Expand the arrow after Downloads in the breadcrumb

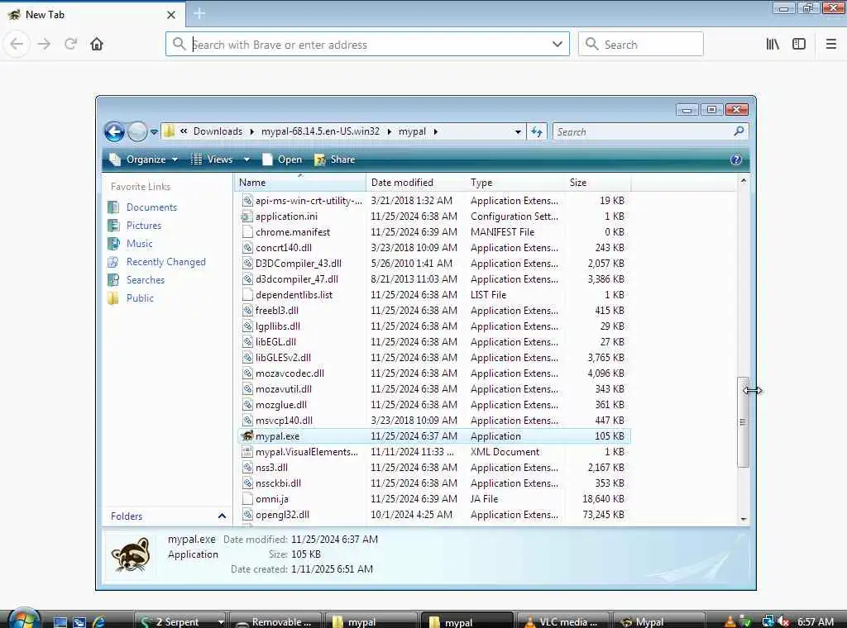coord(251,131)
